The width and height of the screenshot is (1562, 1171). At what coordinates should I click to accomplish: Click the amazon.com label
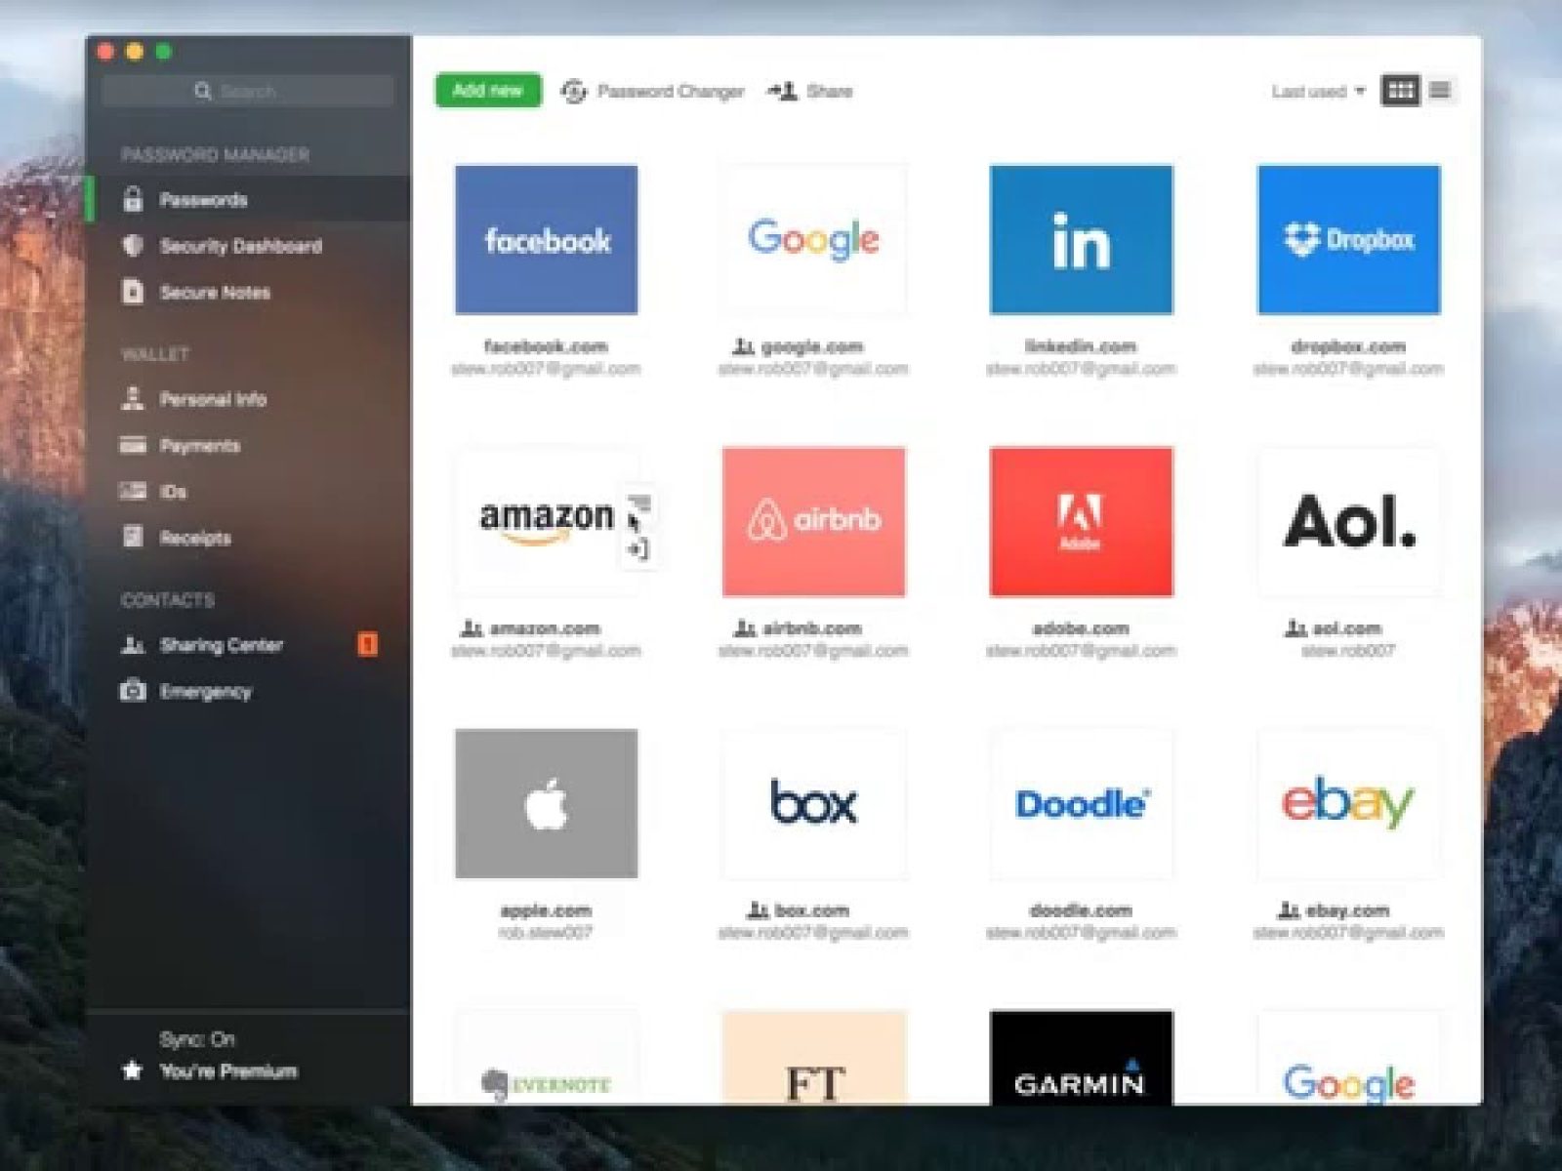545,628
